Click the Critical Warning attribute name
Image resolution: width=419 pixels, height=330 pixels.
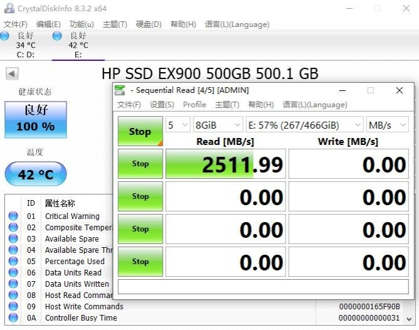point(72,216)
